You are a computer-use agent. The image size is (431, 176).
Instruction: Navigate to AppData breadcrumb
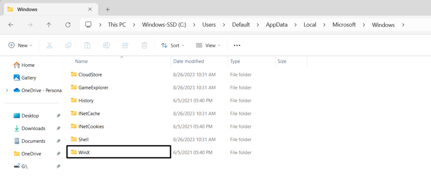[x=277, y=25]
